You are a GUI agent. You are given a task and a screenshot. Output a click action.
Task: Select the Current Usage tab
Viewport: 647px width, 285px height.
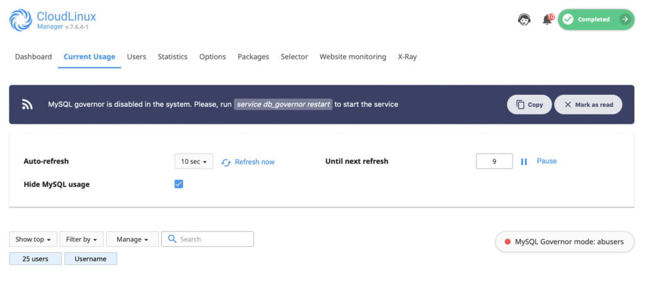click(x=89, y=57)
